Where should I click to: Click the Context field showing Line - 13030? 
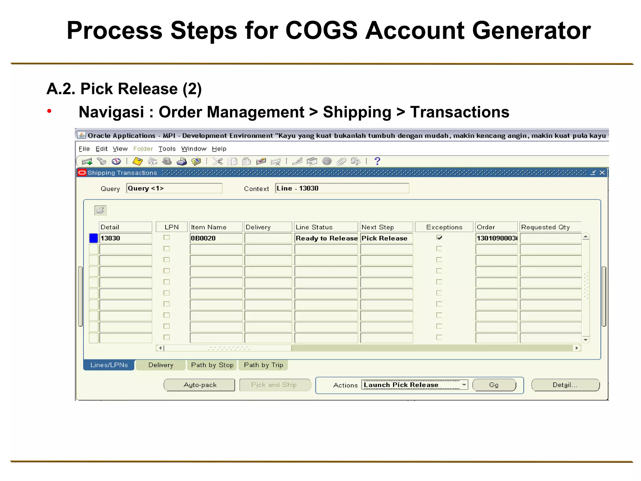click(x=342, y=188)
